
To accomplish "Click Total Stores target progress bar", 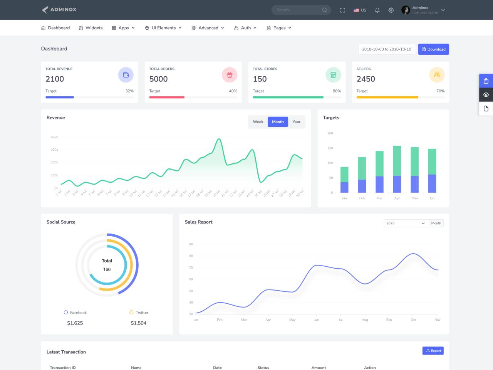I will pyautogui.click(x=297, y=98).
